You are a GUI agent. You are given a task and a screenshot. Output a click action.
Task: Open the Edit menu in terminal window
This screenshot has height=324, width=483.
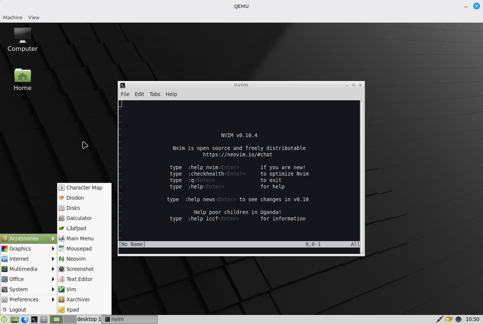pos(139,94)
